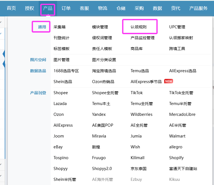
Task: Select the 通用 category heading
Action: pyautogui.click(x=42, y=27)
